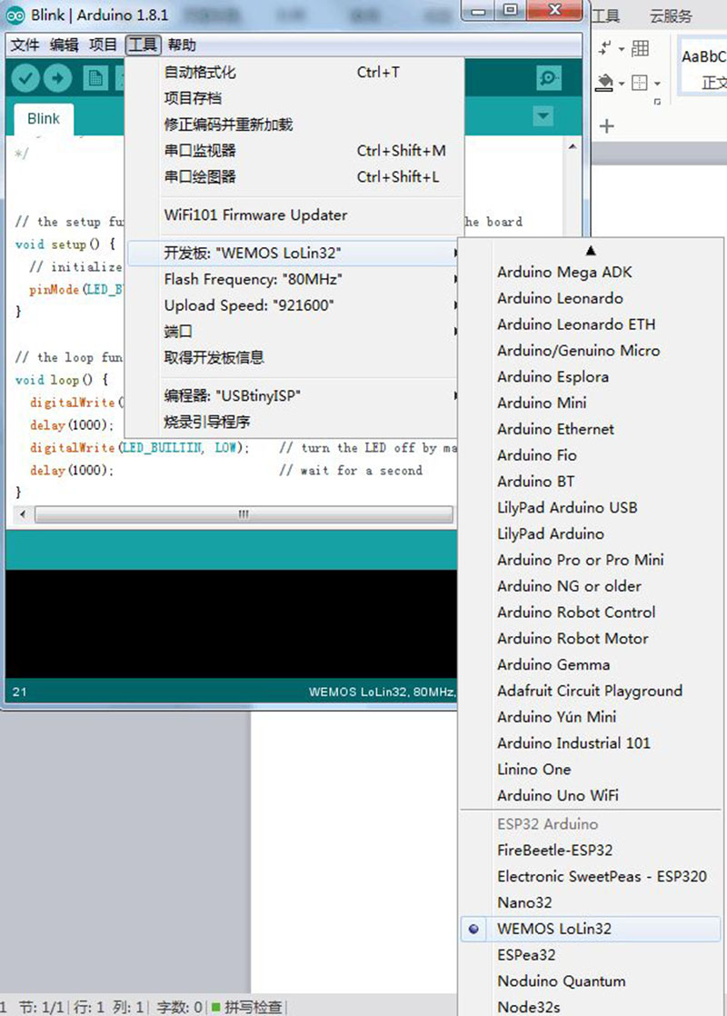This screenshot has height=1016, width=727.
Task: Click the fill color bucket icon
Action: point(604,83)
